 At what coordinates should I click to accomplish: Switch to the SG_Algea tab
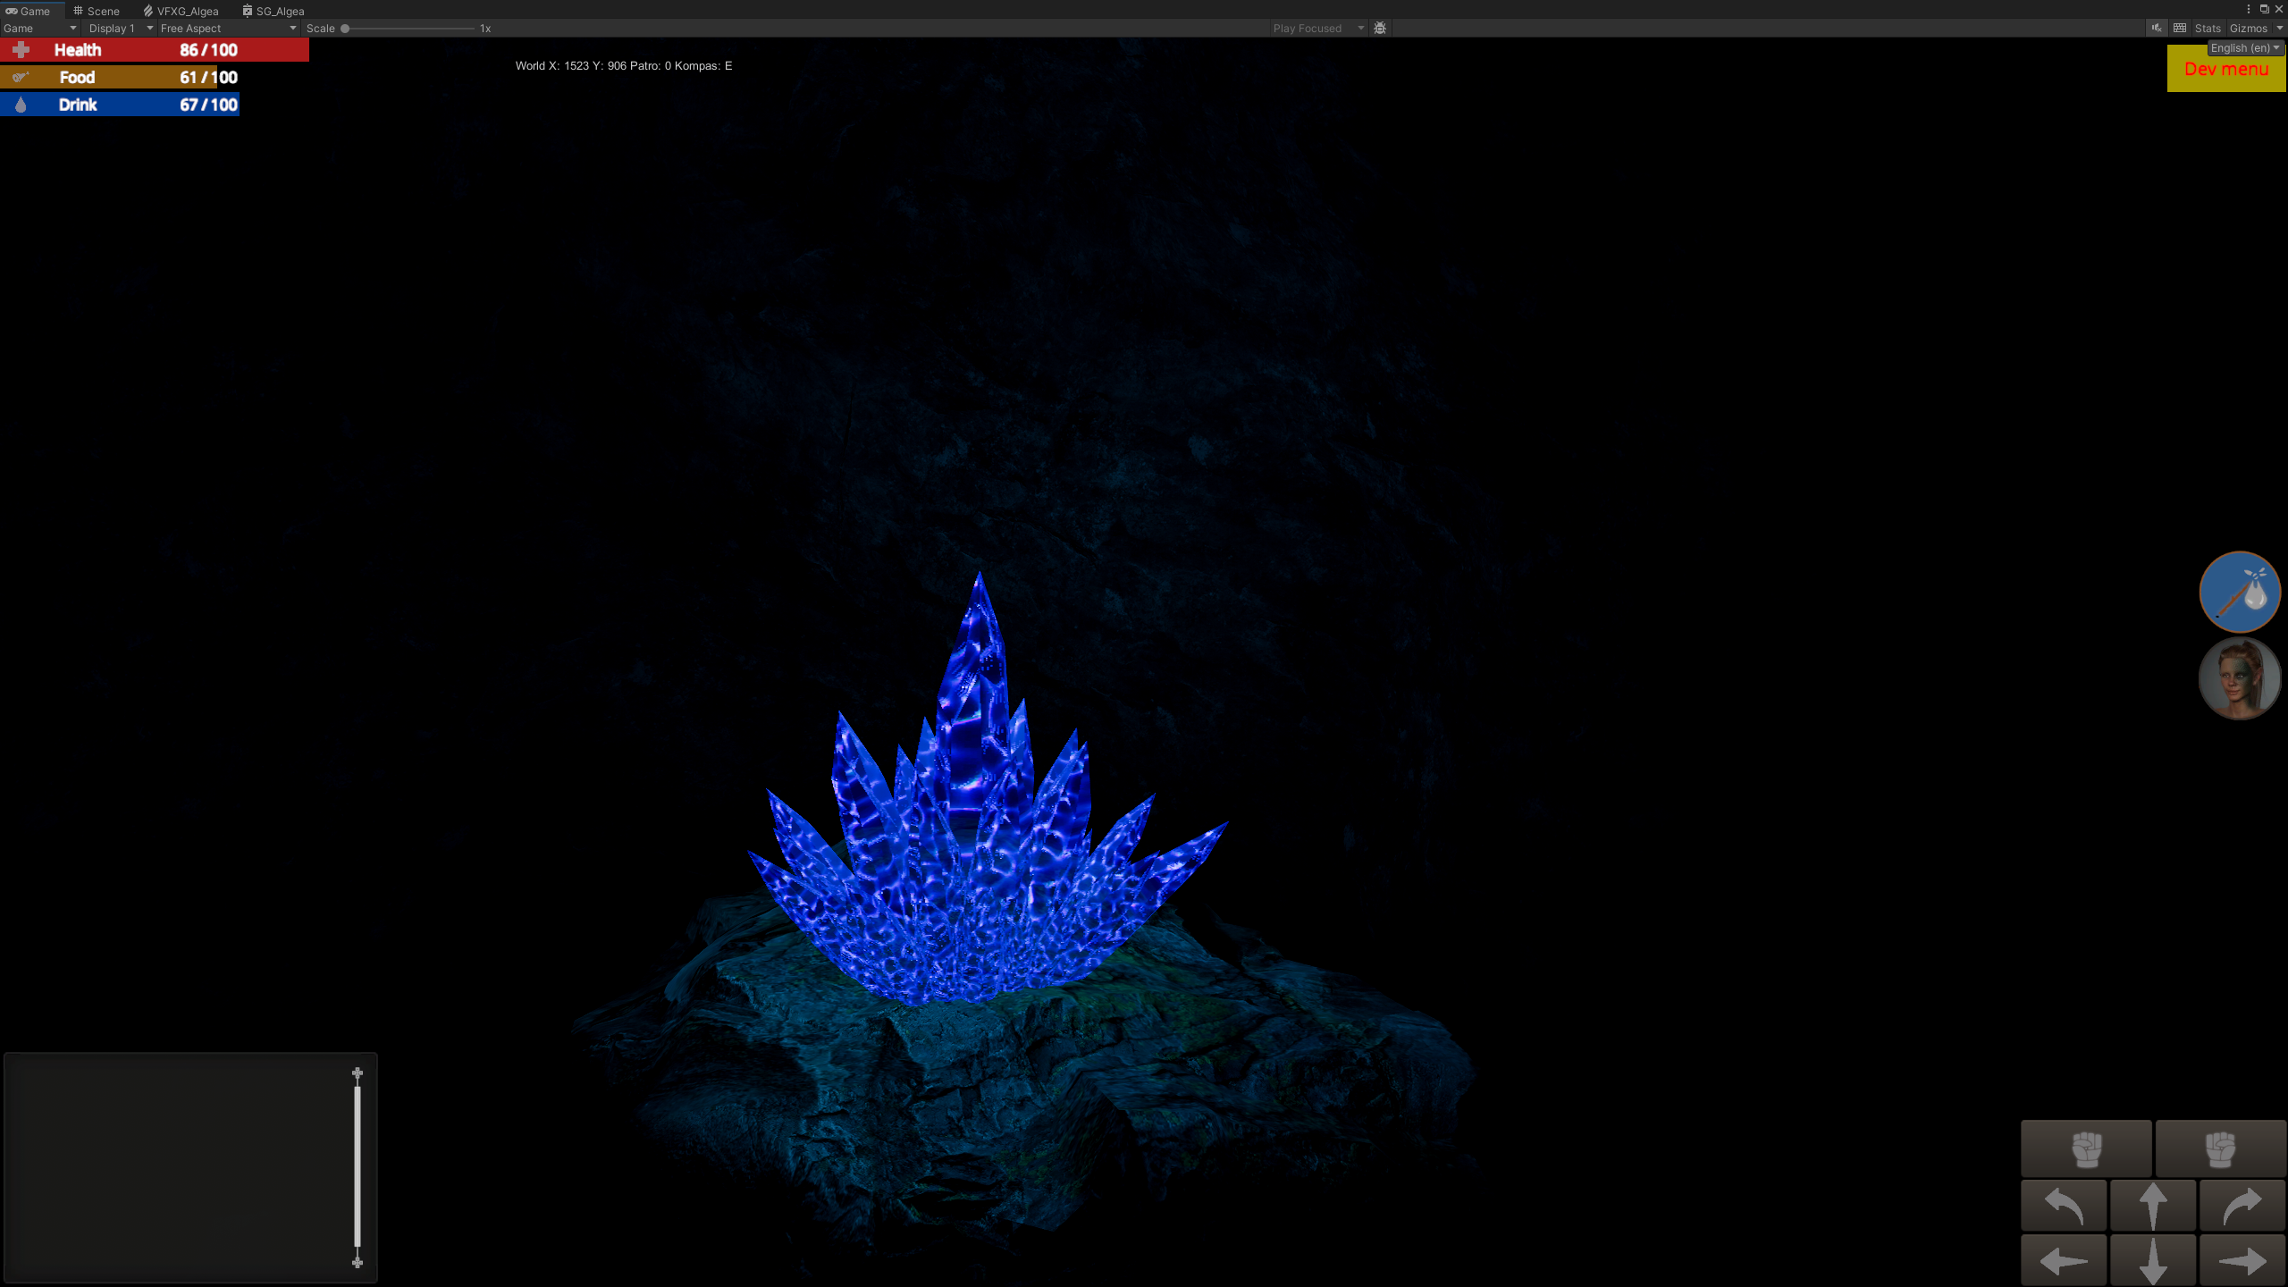coord(273,11)
